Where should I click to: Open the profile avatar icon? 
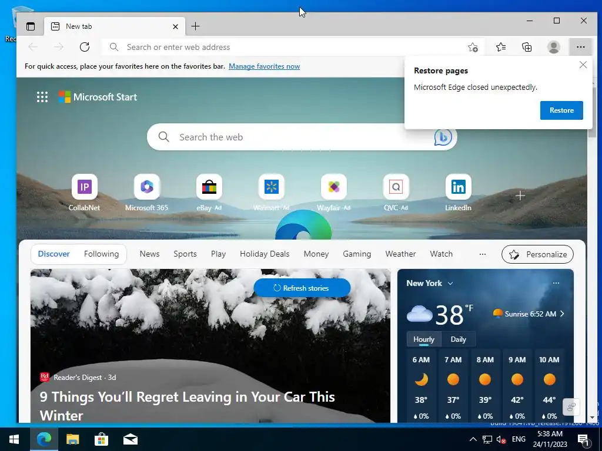553,47
